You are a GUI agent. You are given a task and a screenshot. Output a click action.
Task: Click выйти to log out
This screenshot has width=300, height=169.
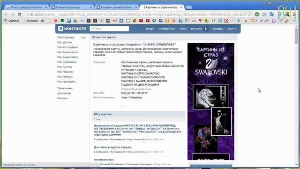[232, 29]
